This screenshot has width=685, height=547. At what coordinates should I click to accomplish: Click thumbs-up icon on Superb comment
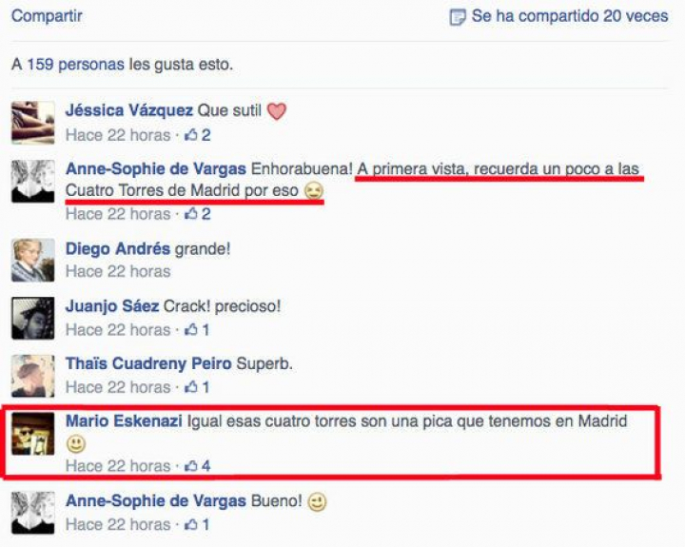tap(191, 387)
